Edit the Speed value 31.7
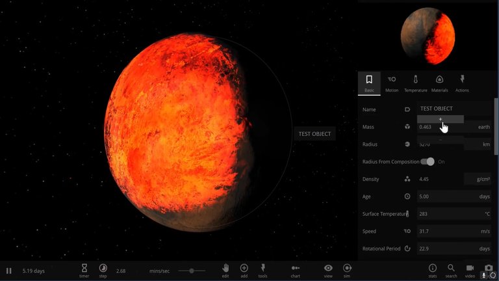 [441, 232]
